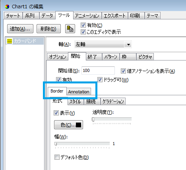The image size is (186, 170).
Task: Switch to the Annotation tab
Action: pos(79,92)
